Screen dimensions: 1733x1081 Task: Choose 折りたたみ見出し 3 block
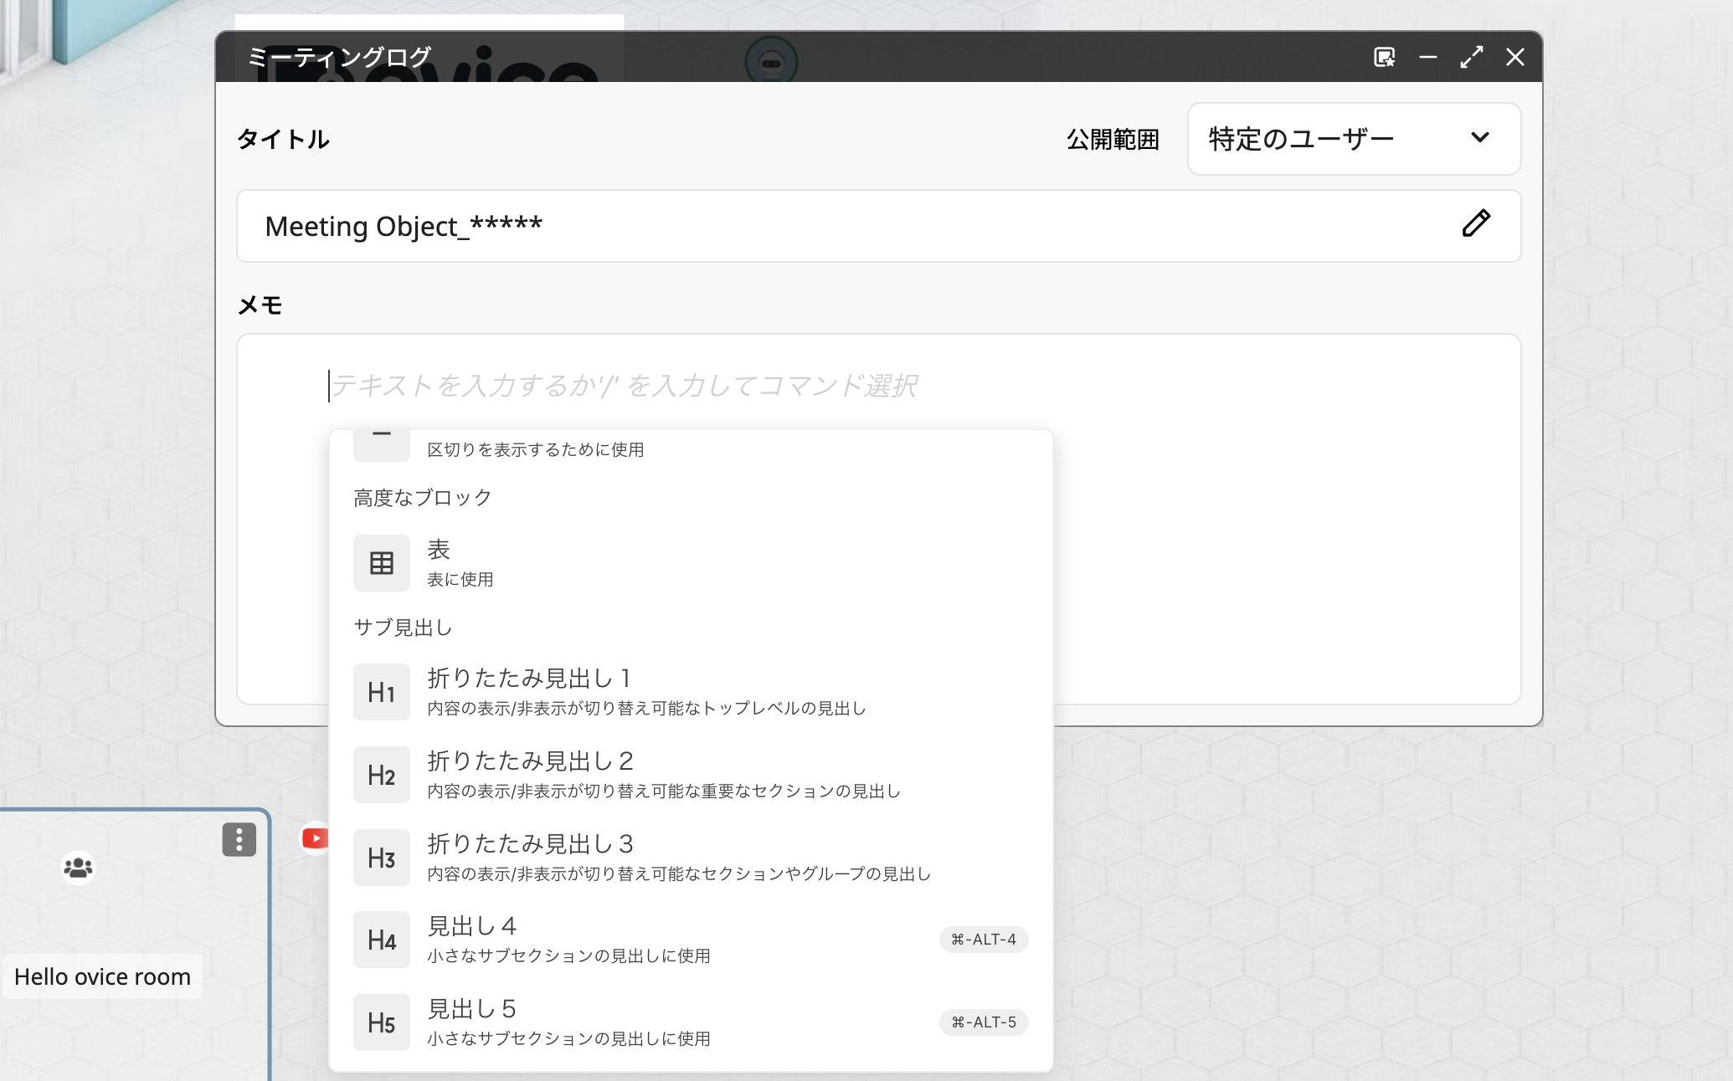tap(691, 858)
